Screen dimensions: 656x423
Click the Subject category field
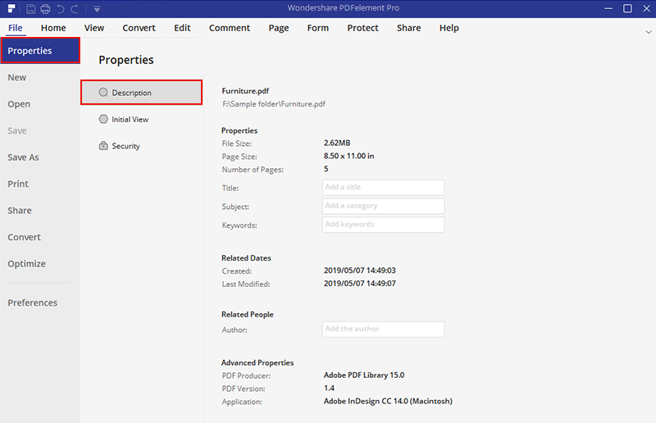click(383, 206)
